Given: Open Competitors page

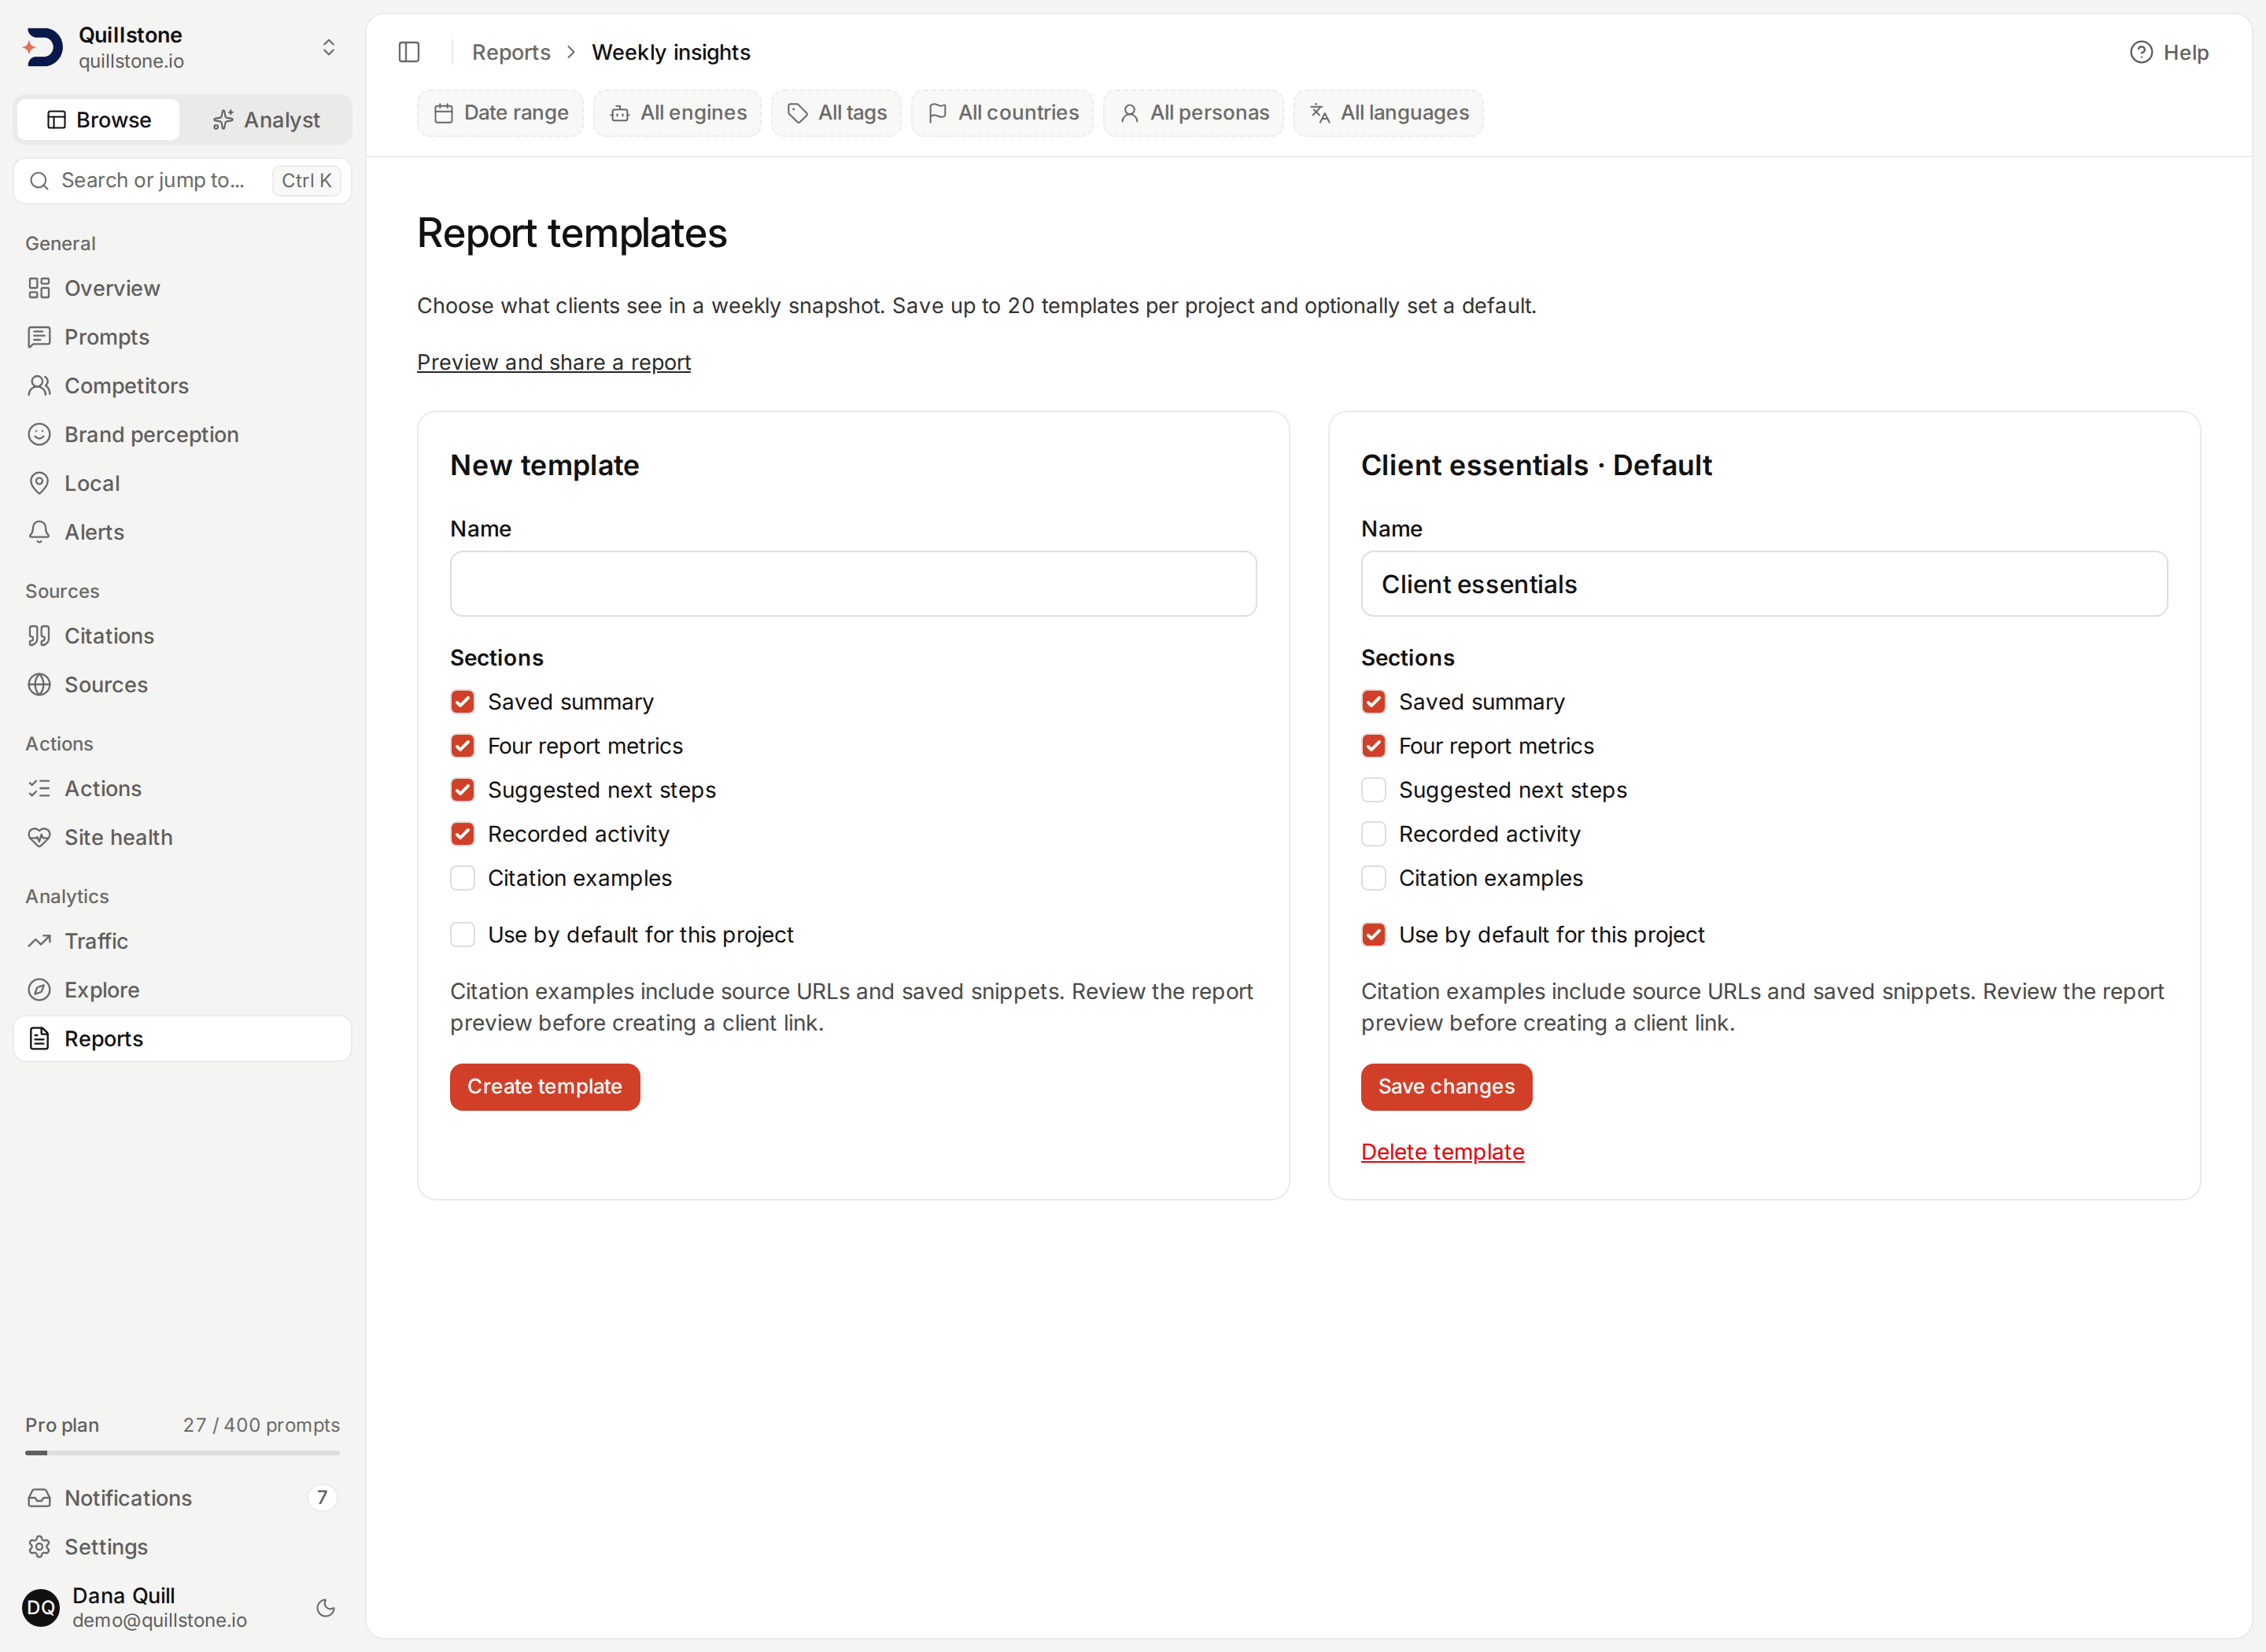Looking at the screenshot, I should point(182,386).
